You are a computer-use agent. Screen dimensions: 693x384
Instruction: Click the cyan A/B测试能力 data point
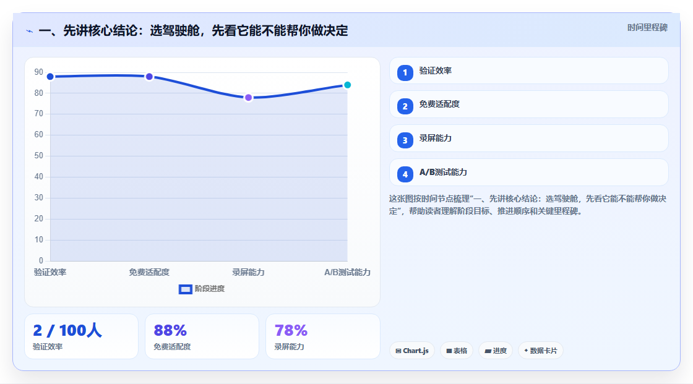(x=347, y=85)
